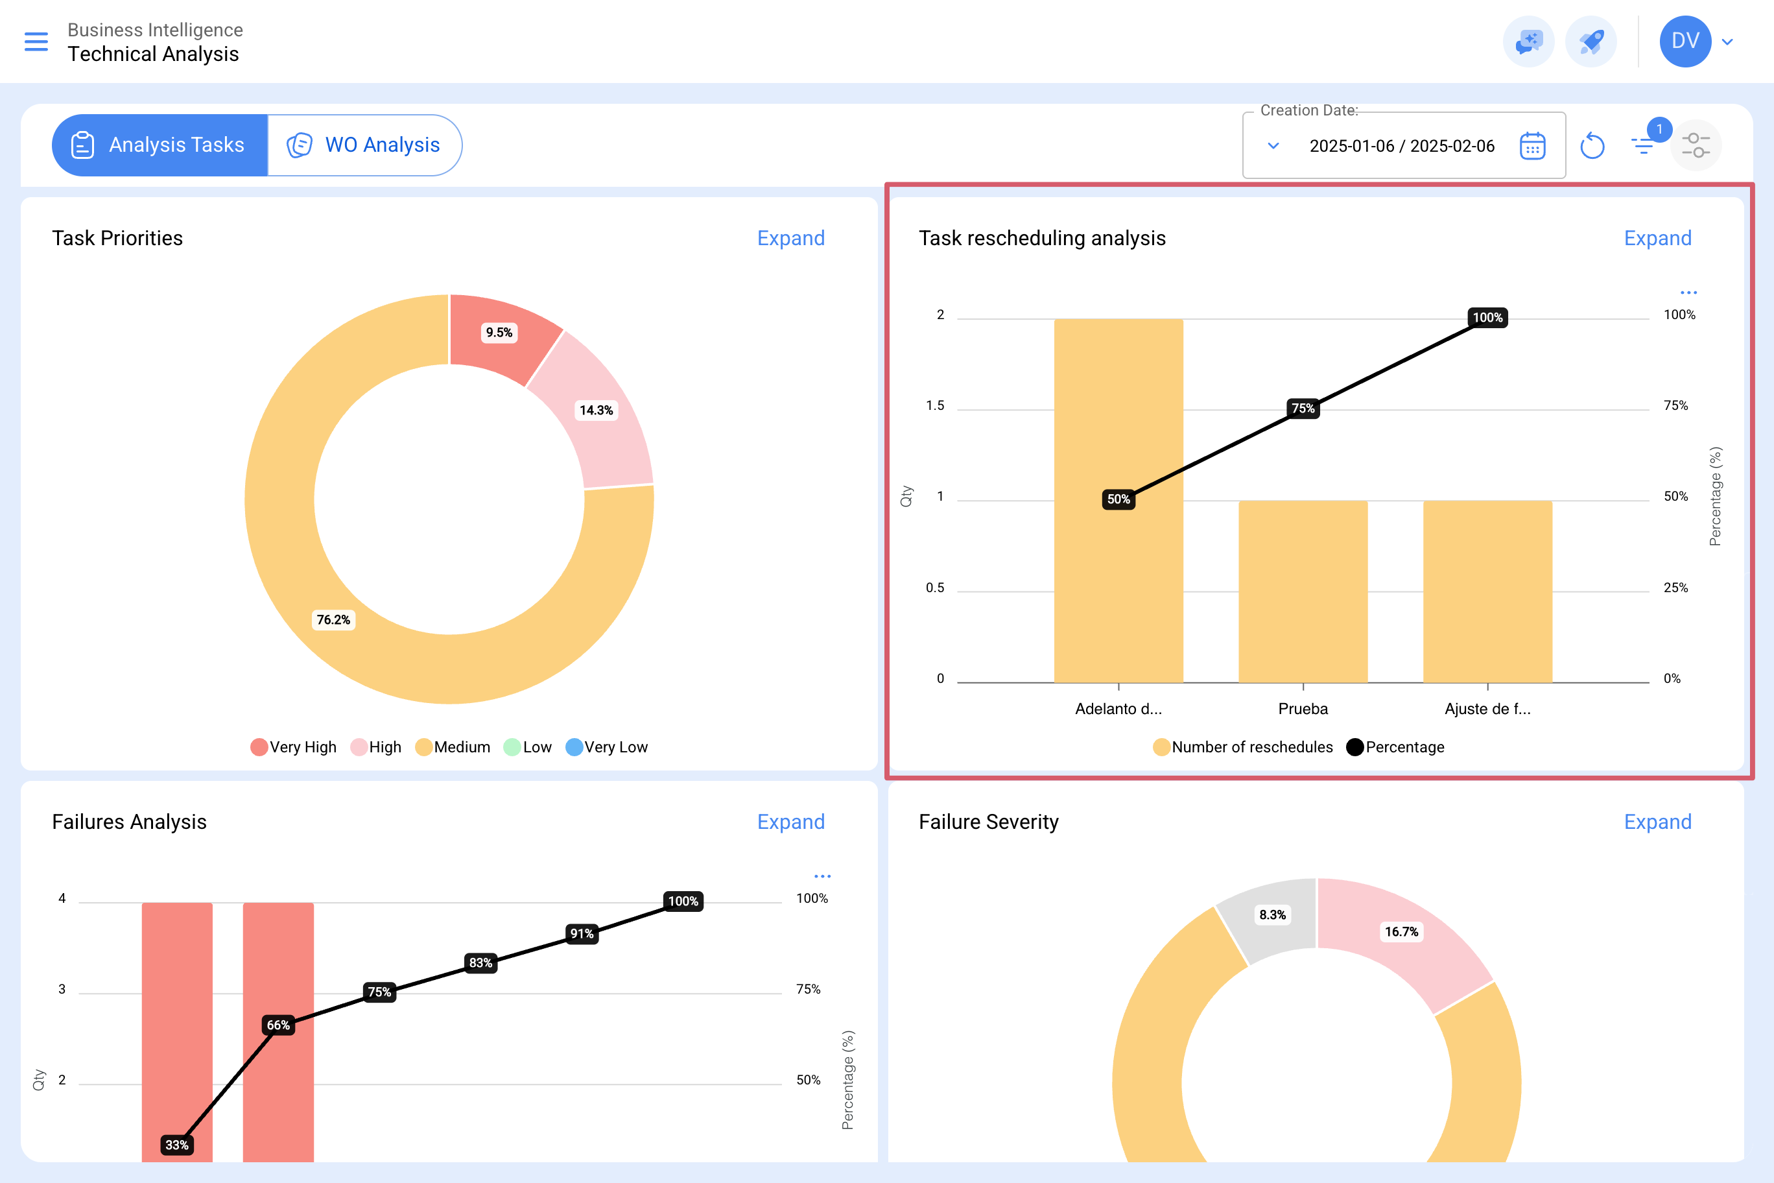1774x1183 pixels.
Task: Open the AI chat assistant icon
Action: (x=1529, y=42)
